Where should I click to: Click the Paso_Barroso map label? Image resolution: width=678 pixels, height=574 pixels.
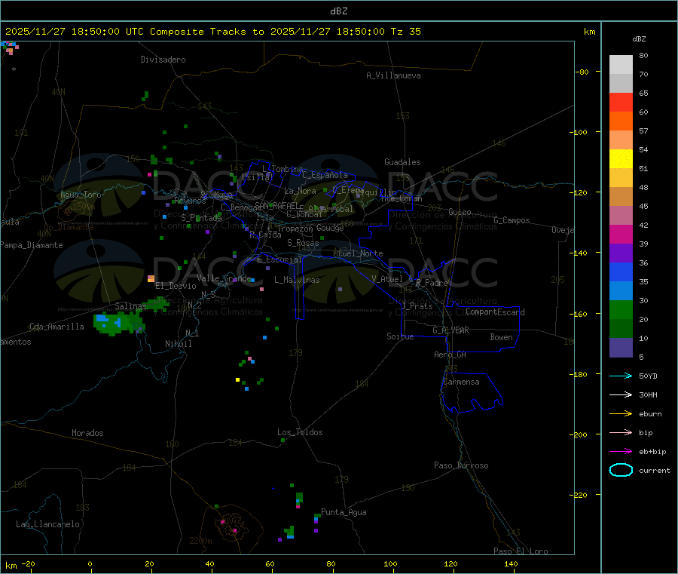(461, 465)
